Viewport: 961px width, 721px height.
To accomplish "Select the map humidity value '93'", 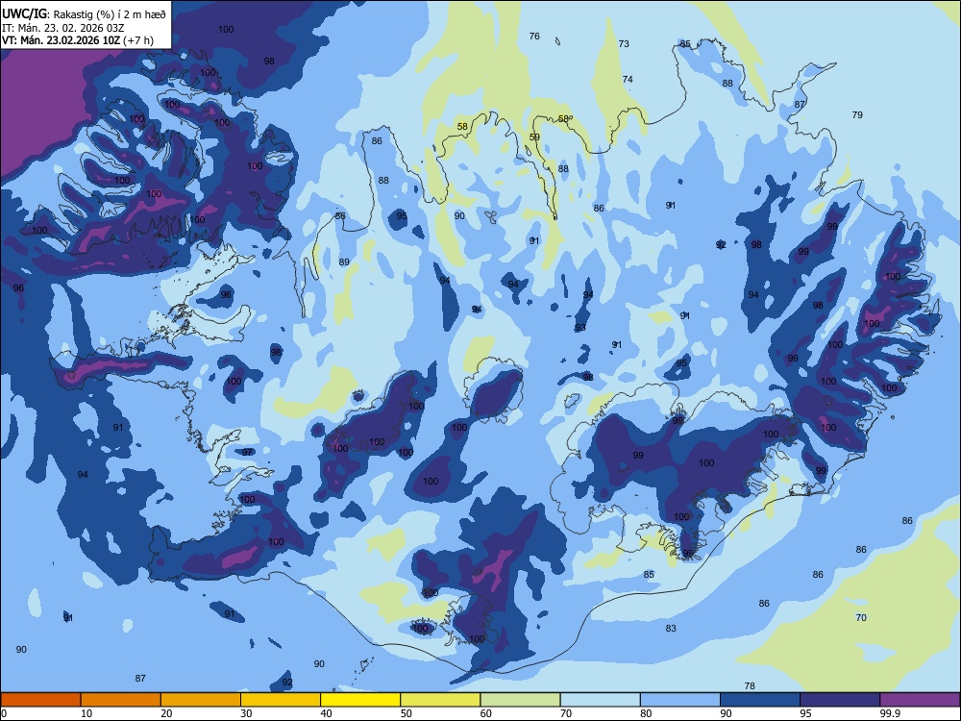I will (580, 328).
